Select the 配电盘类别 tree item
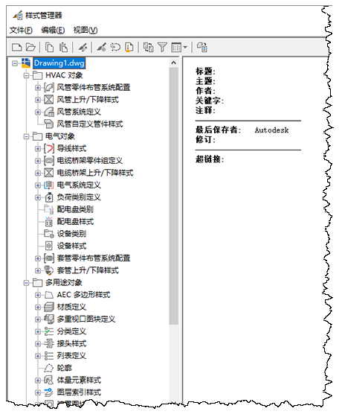Viewport: 342px width, 417px height. click(x=75, y=209)
